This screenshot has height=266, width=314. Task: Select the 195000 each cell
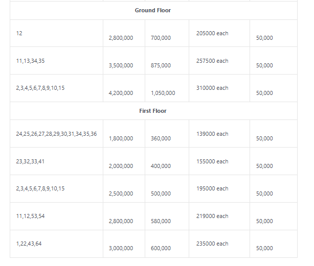click(212, 188)
